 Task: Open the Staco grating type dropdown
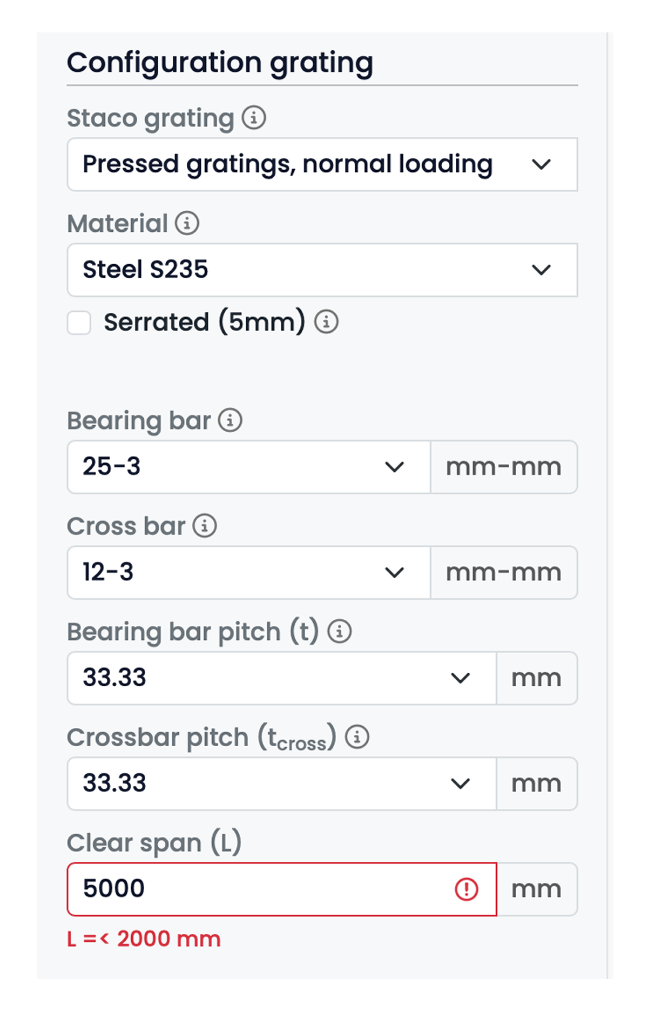tap(322, 164)
